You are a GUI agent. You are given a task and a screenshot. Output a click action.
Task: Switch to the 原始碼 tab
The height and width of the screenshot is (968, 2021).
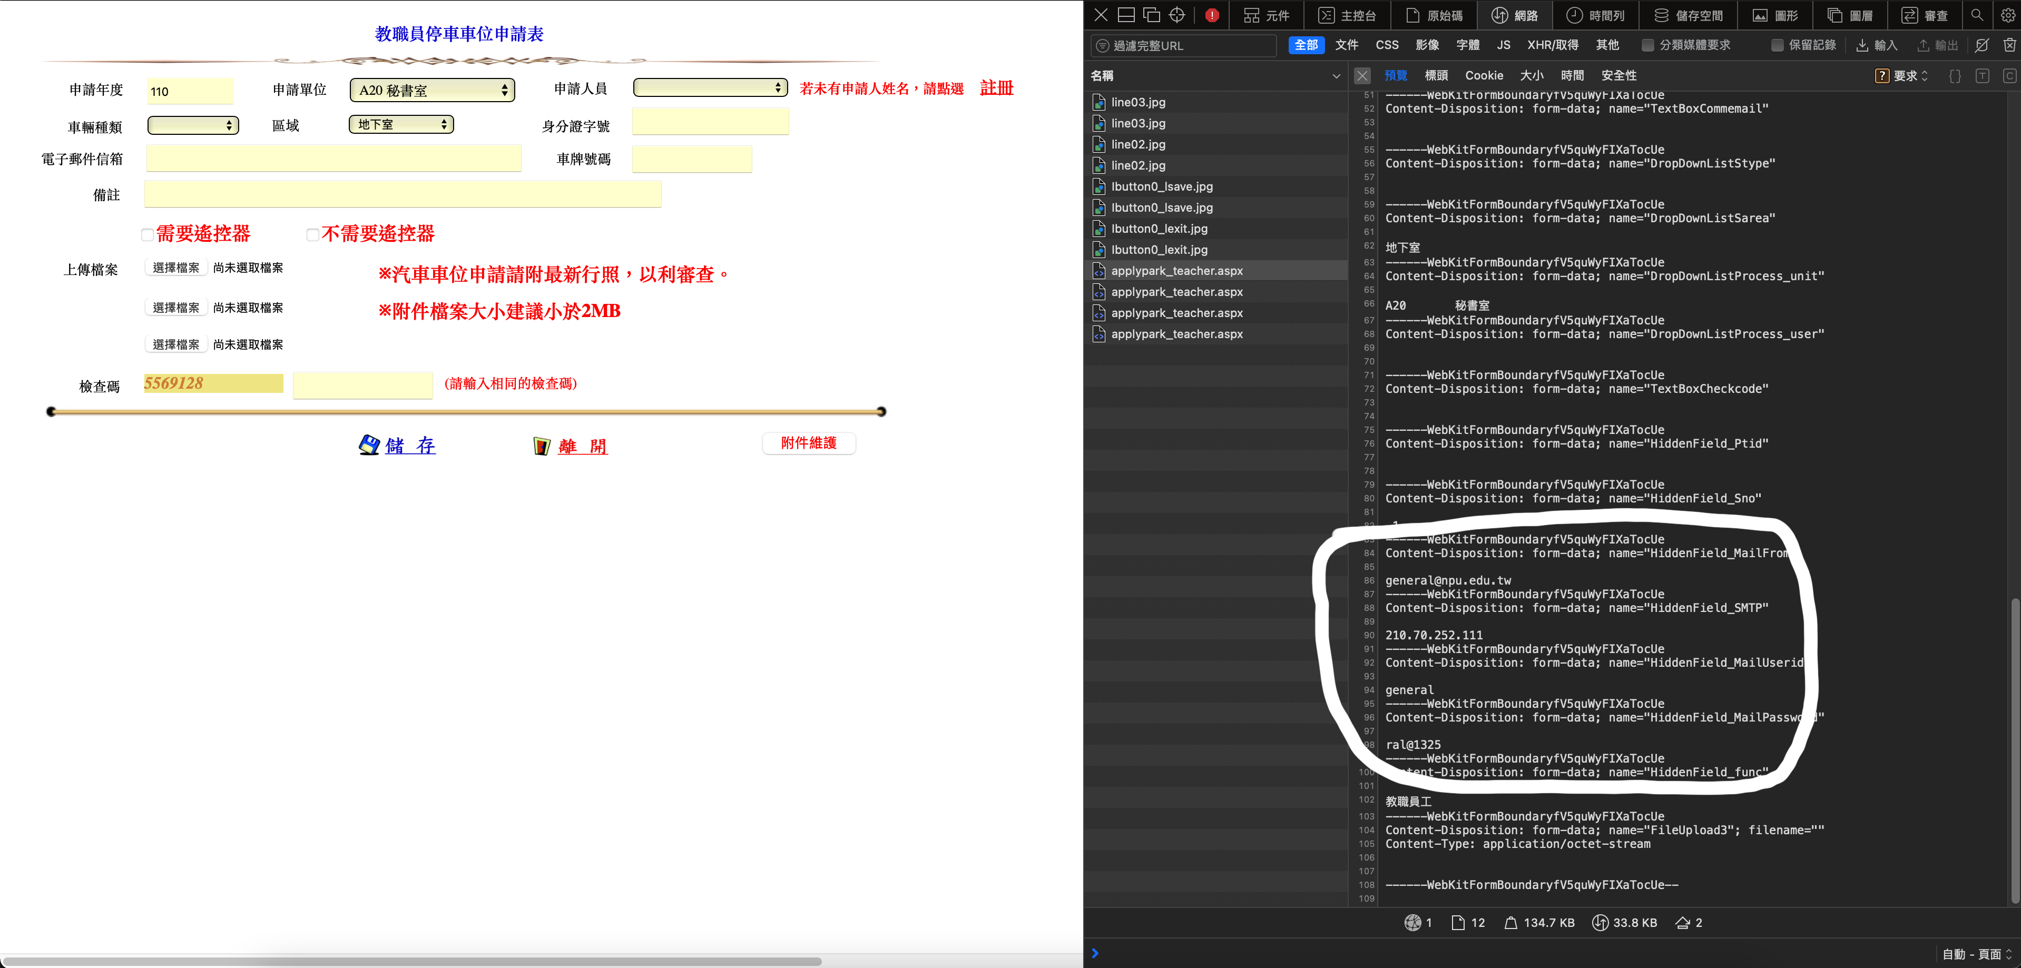click(x=1434, y=15)
